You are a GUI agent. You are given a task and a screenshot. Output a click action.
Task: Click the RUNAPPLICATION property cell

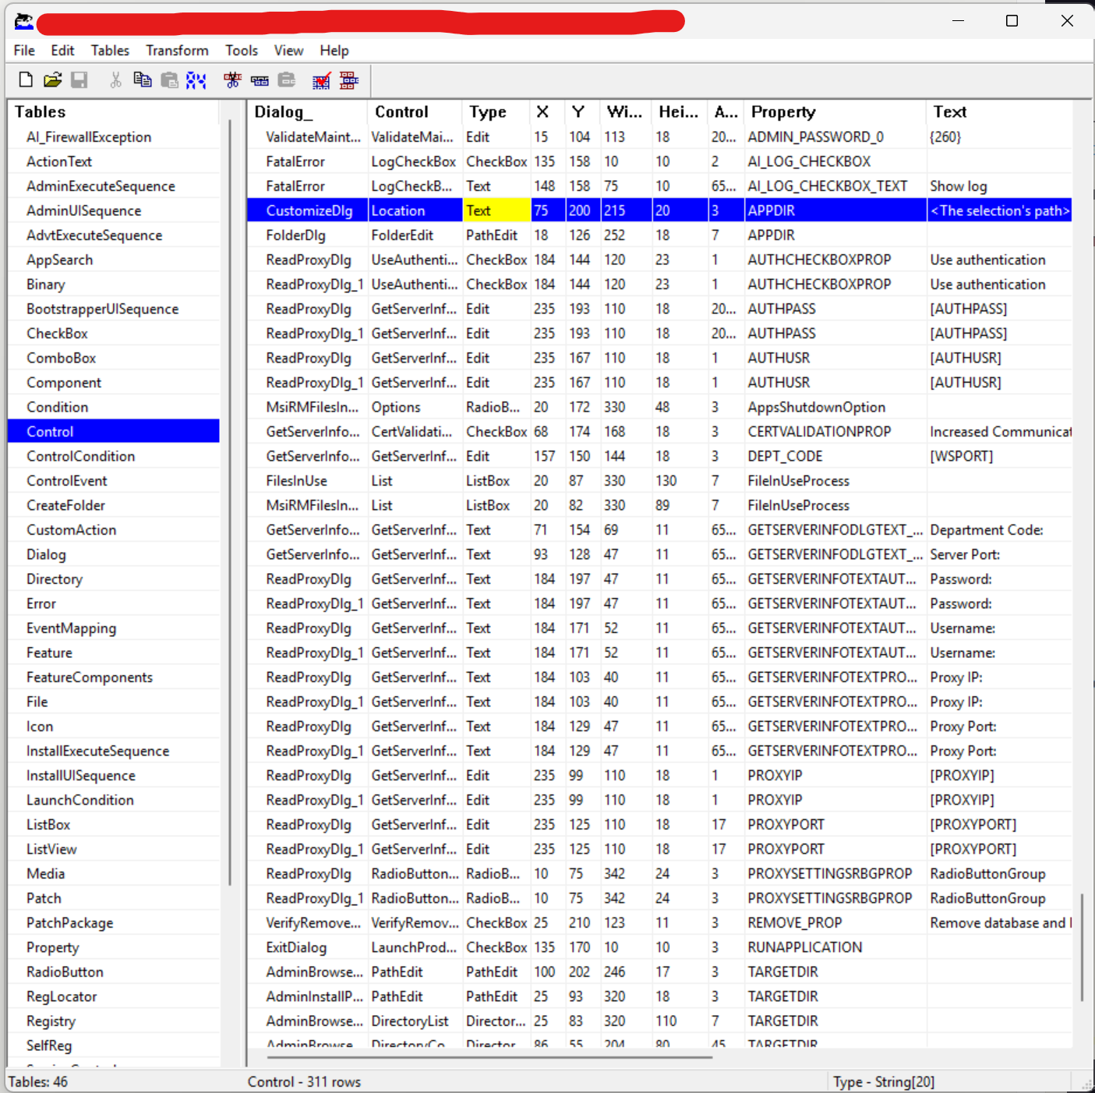835,947
